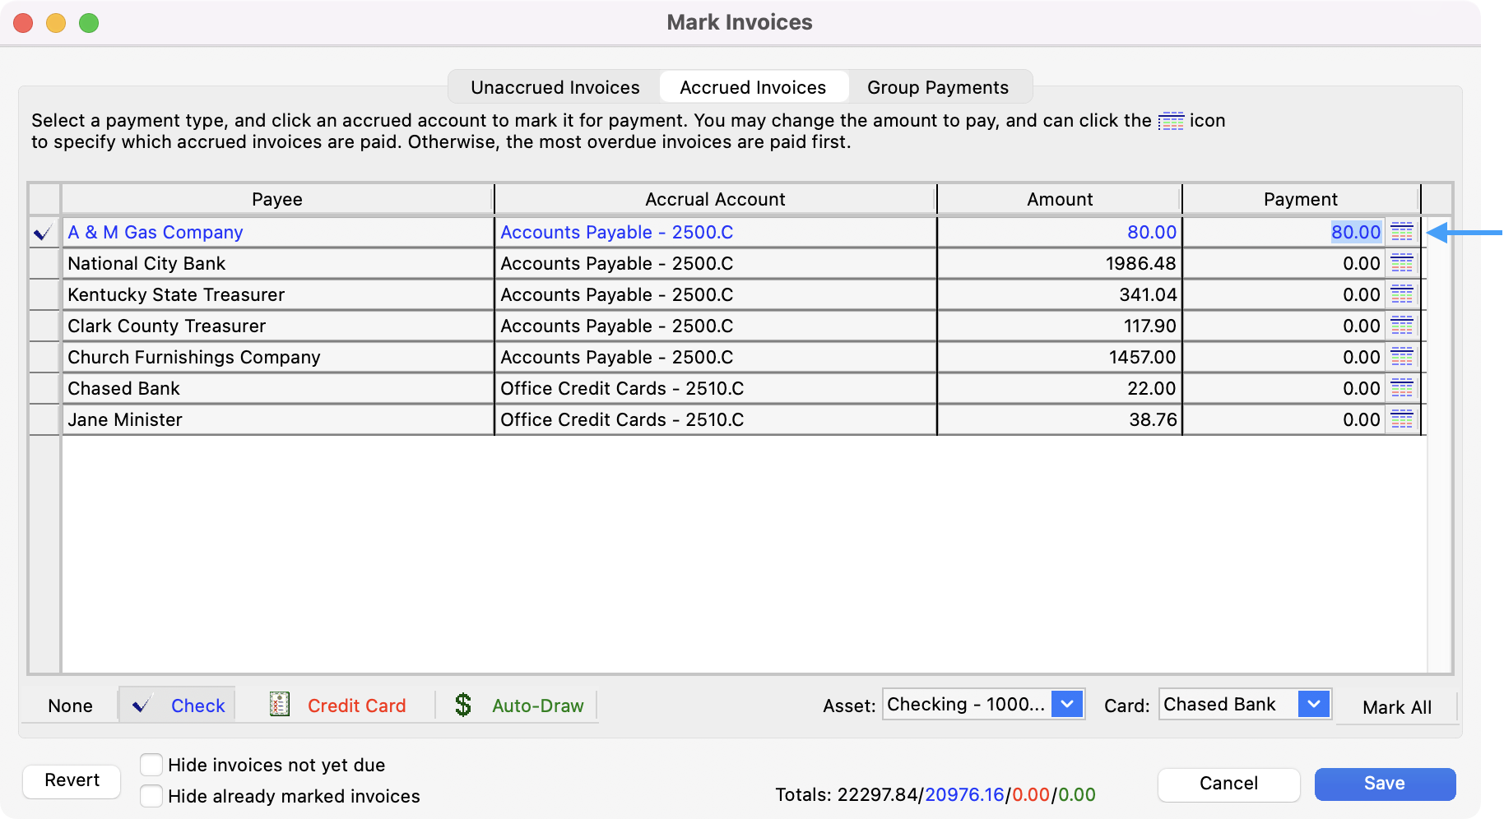Click invoice detail icon in National City Bank row
Viewport: 1504px width, 819px height.
pyautogui.click(x=1401, y=264)
